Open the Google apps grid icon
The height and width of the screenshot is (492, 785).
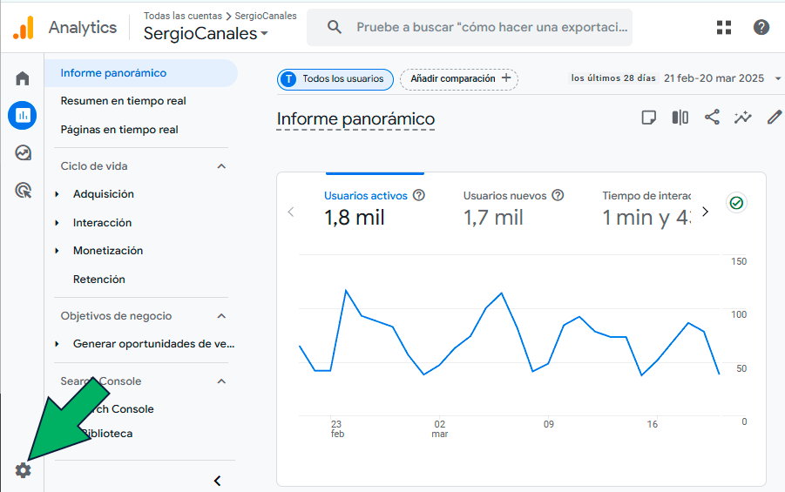(x=724, y=27)
